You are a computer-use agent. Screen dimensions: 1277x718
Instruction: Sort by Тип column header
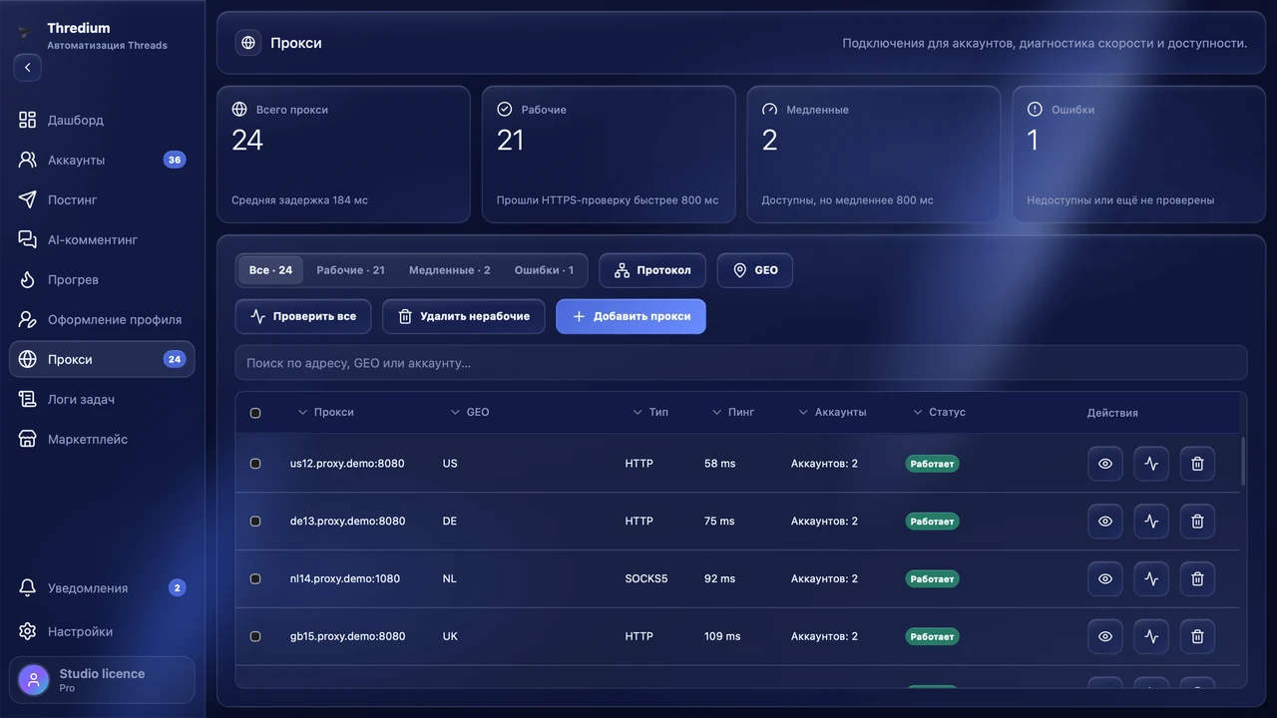coord(650,412)
